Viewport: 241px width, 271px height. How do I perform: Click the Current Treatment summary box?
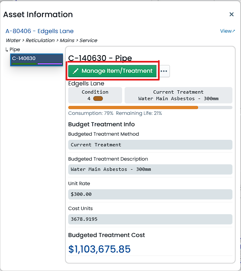[x=178, y=95]
